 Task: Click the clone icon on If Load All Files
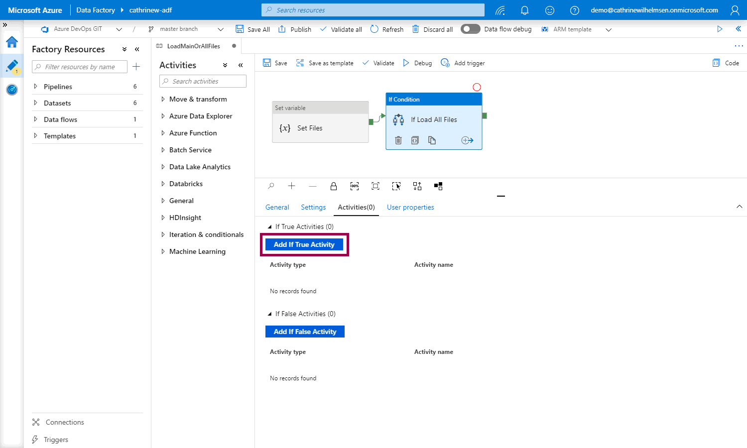coord(432,140)
